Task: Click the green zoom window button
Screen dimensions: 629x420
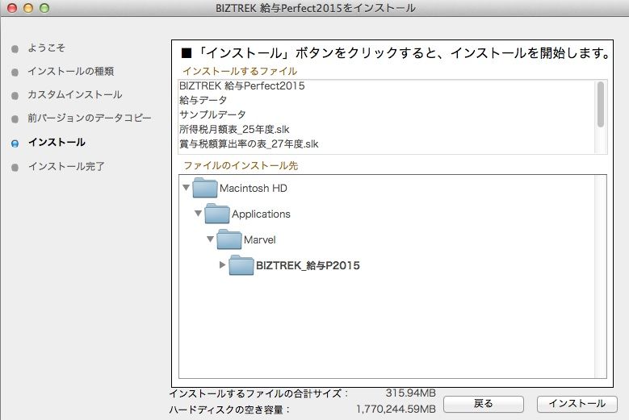Action: coord(44,8)
